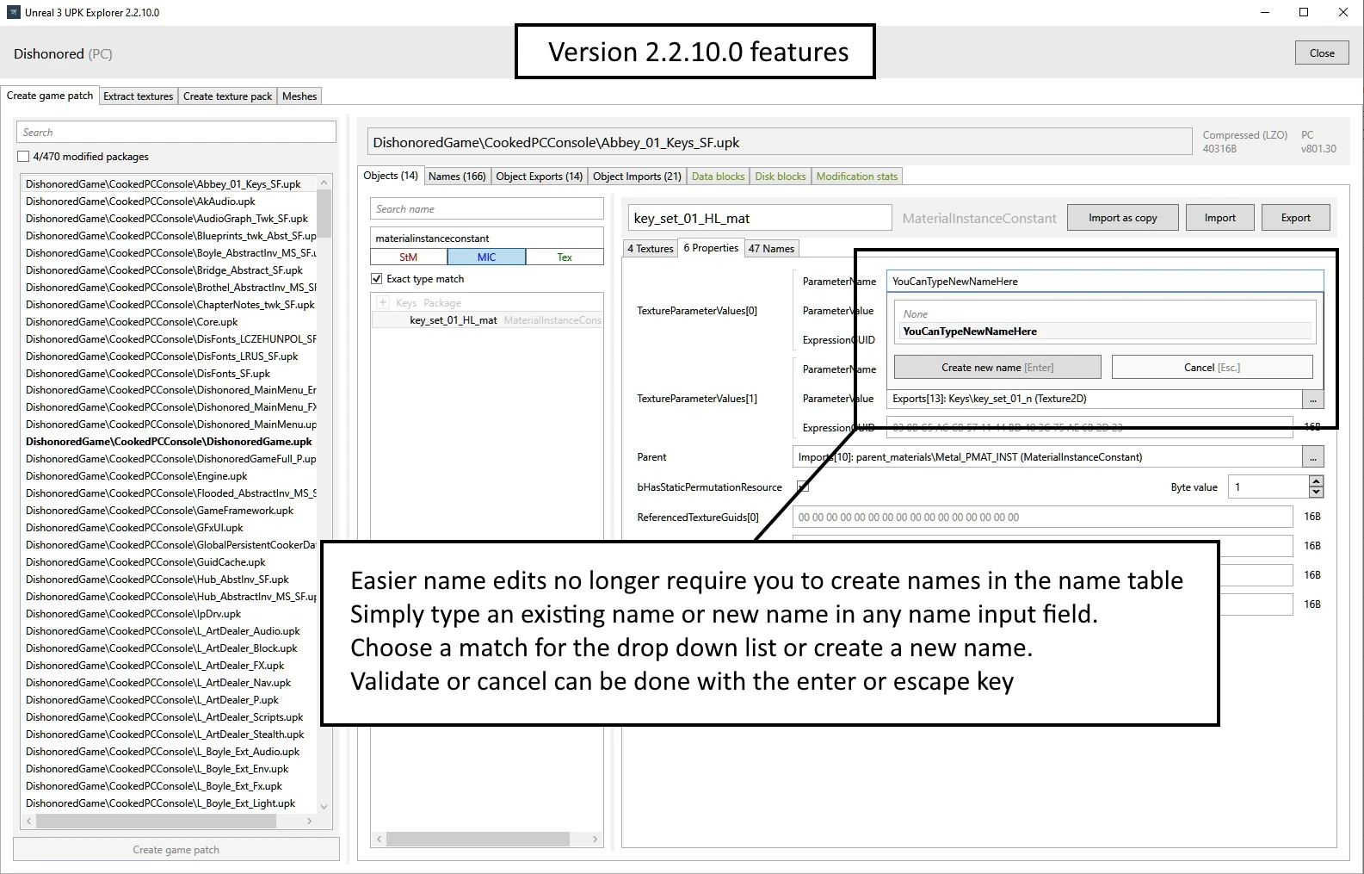Expand the Keys Package tree node
The height and width of the screenshot is (874, 1364).
coord(383,303)
